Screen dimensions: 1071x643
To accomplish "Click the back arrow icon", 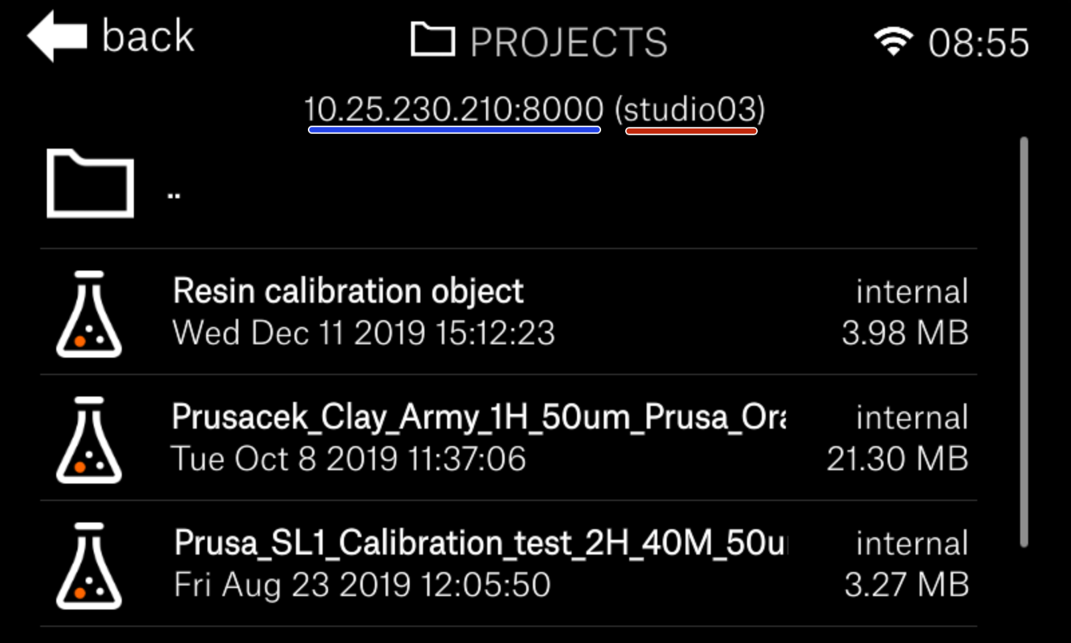I will click(x=57, y=37).
